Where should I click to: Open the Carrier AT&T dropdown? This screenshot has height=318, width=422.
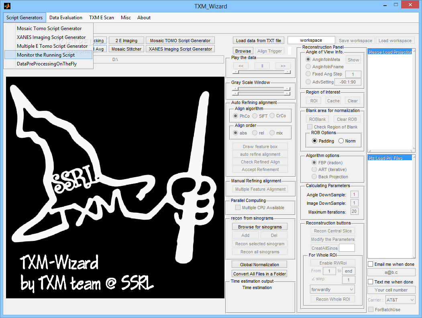(x=400, y=300)
